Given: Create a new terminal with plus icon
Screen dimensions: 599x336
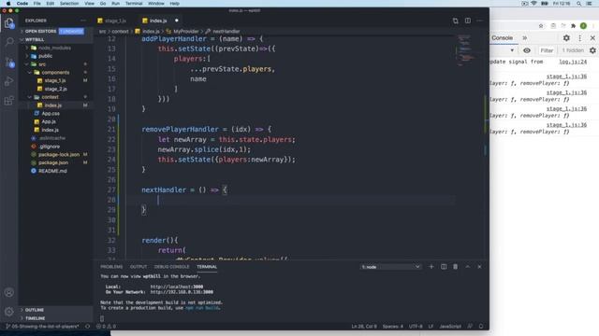Looking at the screenshot, I should point(431,267).
